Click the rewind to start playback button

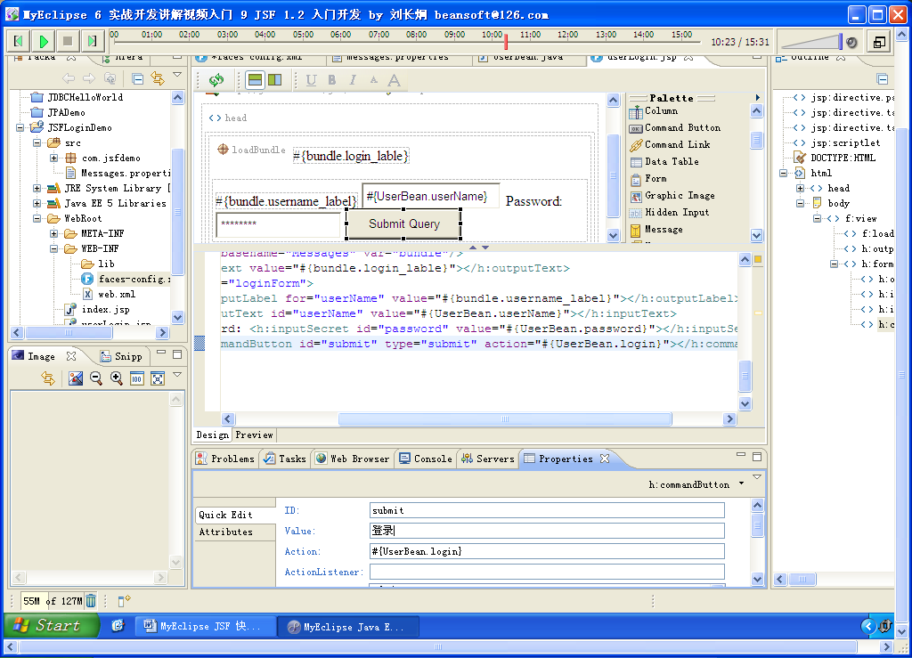click(18, 41)
